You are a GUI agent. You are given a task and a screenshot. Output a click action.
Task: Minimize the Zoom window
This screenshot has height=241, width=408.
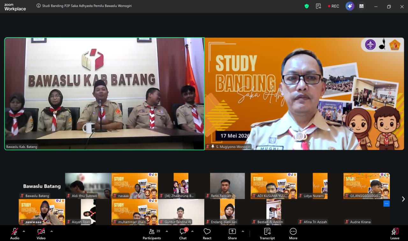pos(376,6)
